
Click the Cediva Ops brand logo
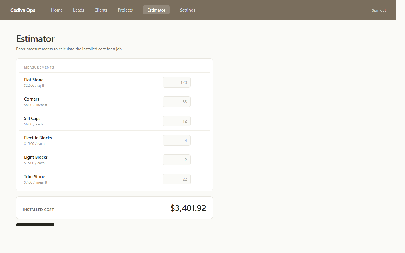23,10
